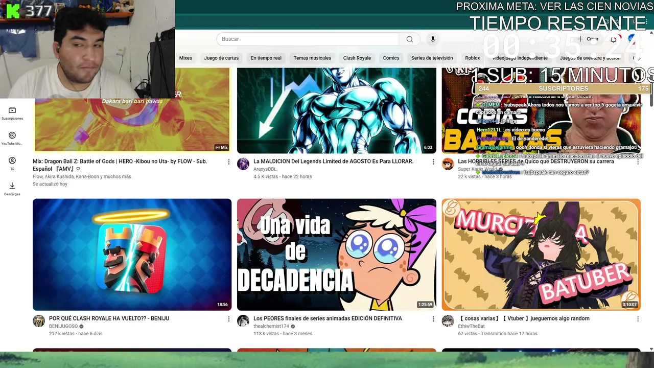
Task: Select the Clash Royale filter chip
Action: pyautogui.click(x=357, y=58)
